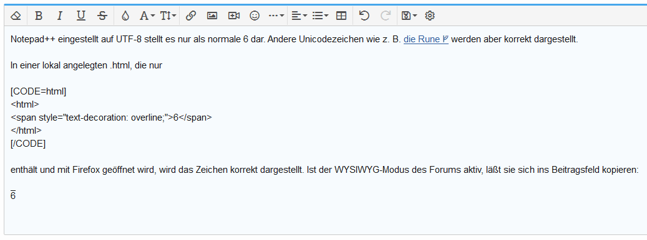Open the text alignment dropdown
Image resolution: width=647 pixels, height=240 pixels.
299,16
